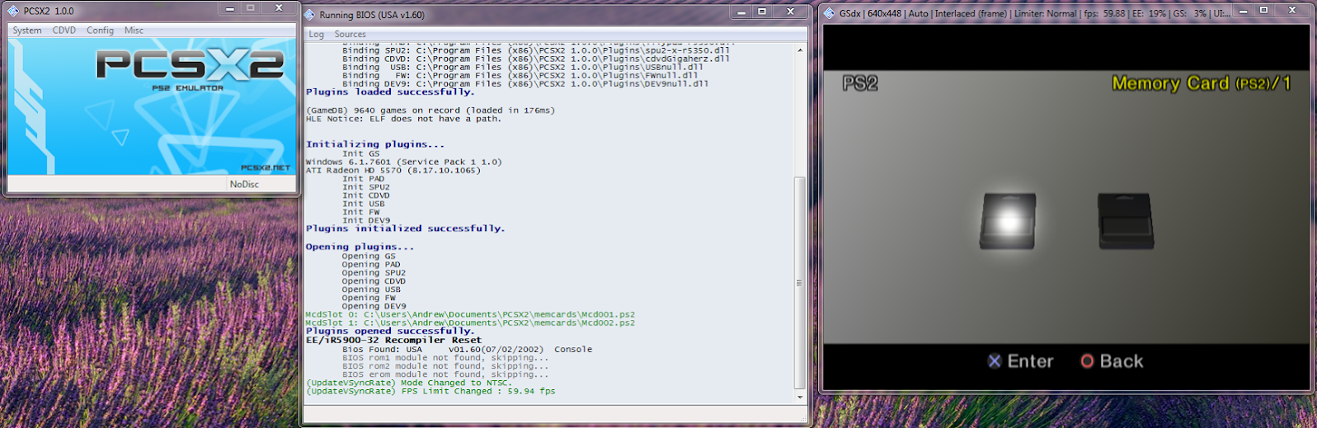Viewport: 1317px width, 428px height.
Task: Click 'Opening plugins...' log line
Action: click(x=360, y=247)
